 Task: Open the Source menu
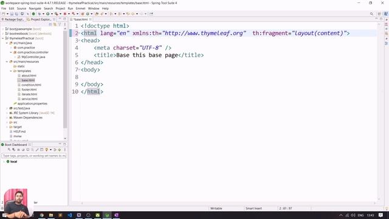point(21,9)
